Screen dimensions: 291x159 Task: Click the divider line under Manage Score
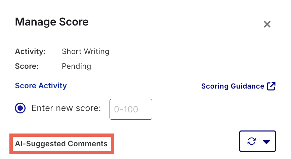pyautogui.click(x=145, y=37)
